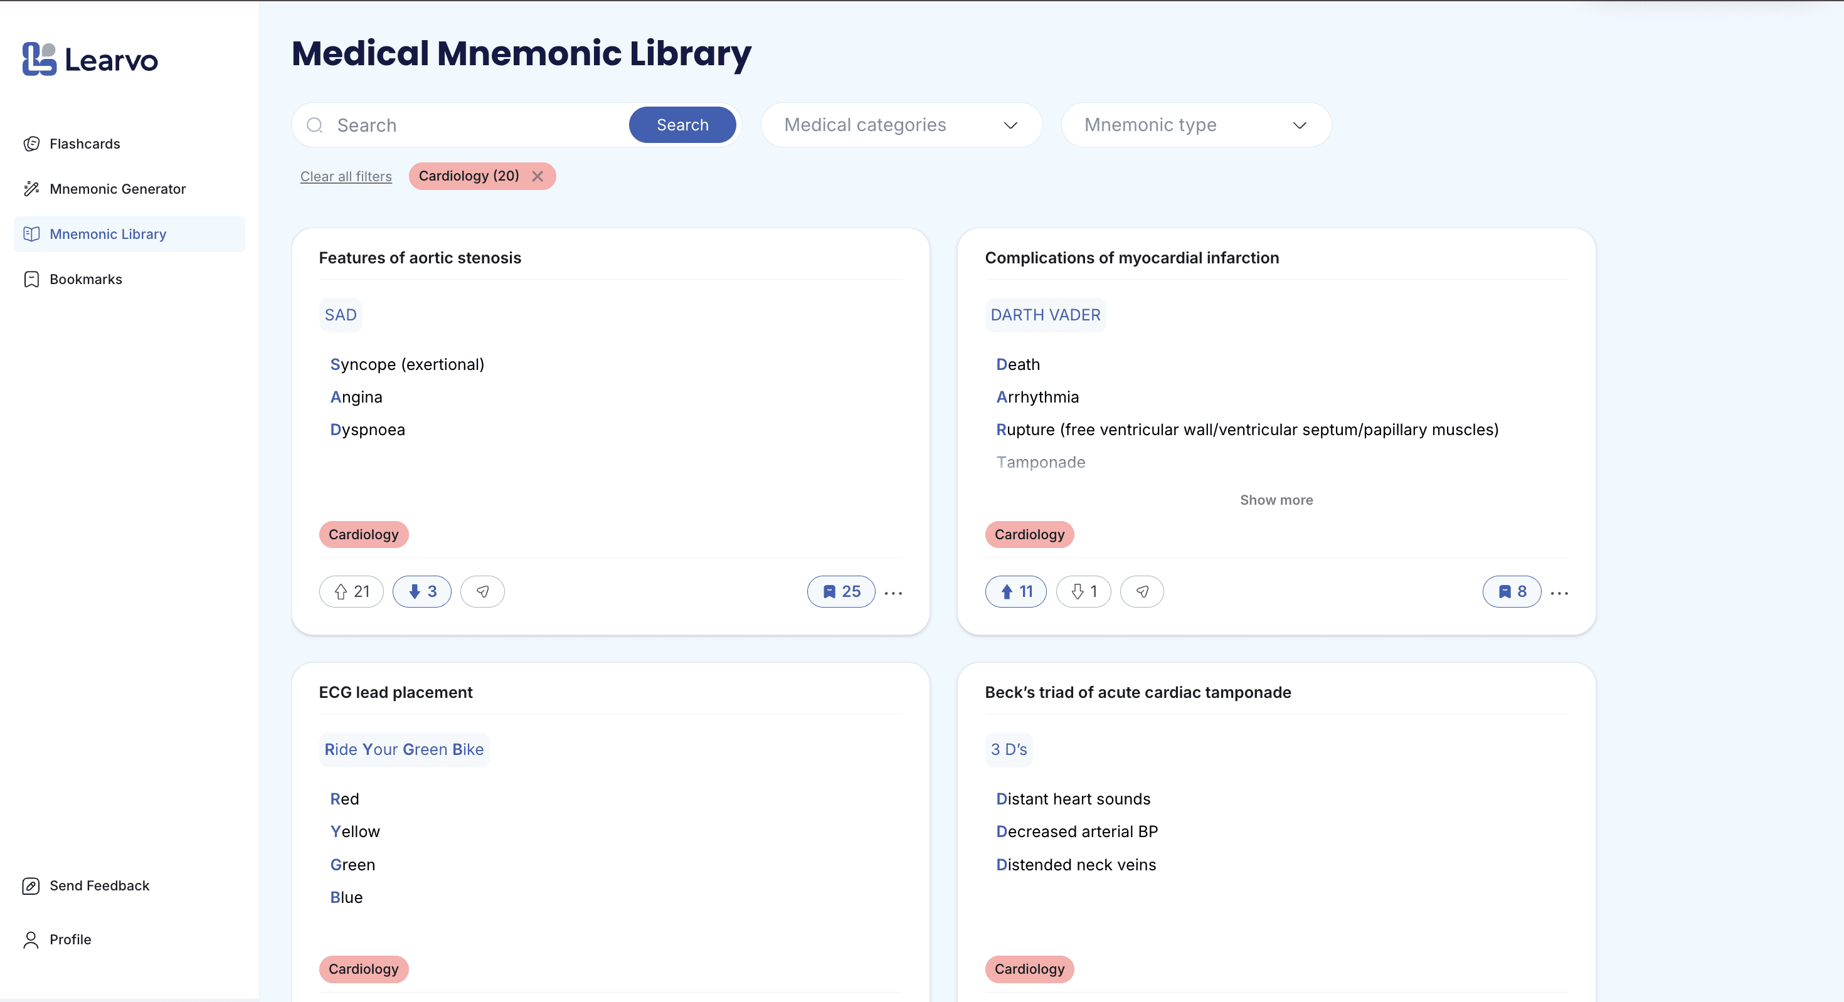Open the Mnemonic type dropdown

point(1195,125)
